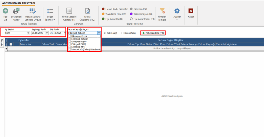The image size is (264, 137).
Task: Filter by Hesap Kodu Eksik (F4)
Action: [115, 9]
